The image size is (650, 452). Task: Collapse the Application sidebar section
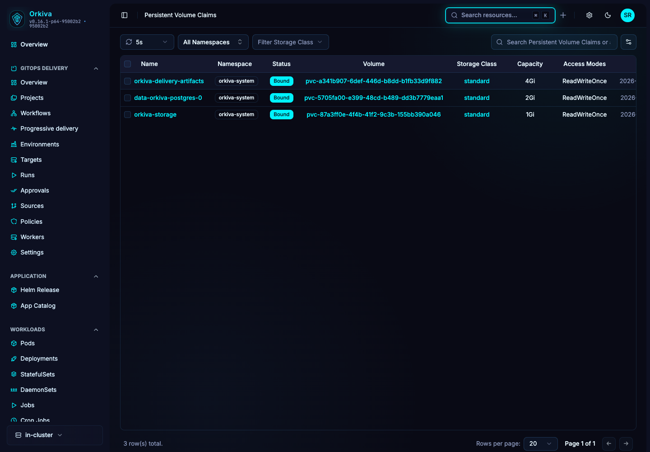(96, 276)
